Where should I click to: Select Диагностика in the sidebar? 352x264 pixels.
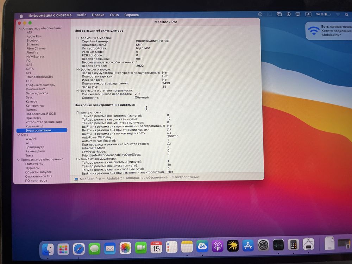point(36,89)
